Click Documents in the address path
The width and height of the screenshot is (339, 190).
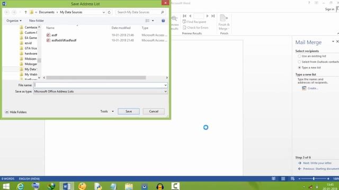click(47, 12)
